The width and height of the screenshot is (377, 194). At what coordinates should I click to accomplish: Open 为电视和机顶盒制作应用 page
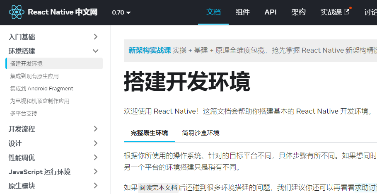coord(40,101)
